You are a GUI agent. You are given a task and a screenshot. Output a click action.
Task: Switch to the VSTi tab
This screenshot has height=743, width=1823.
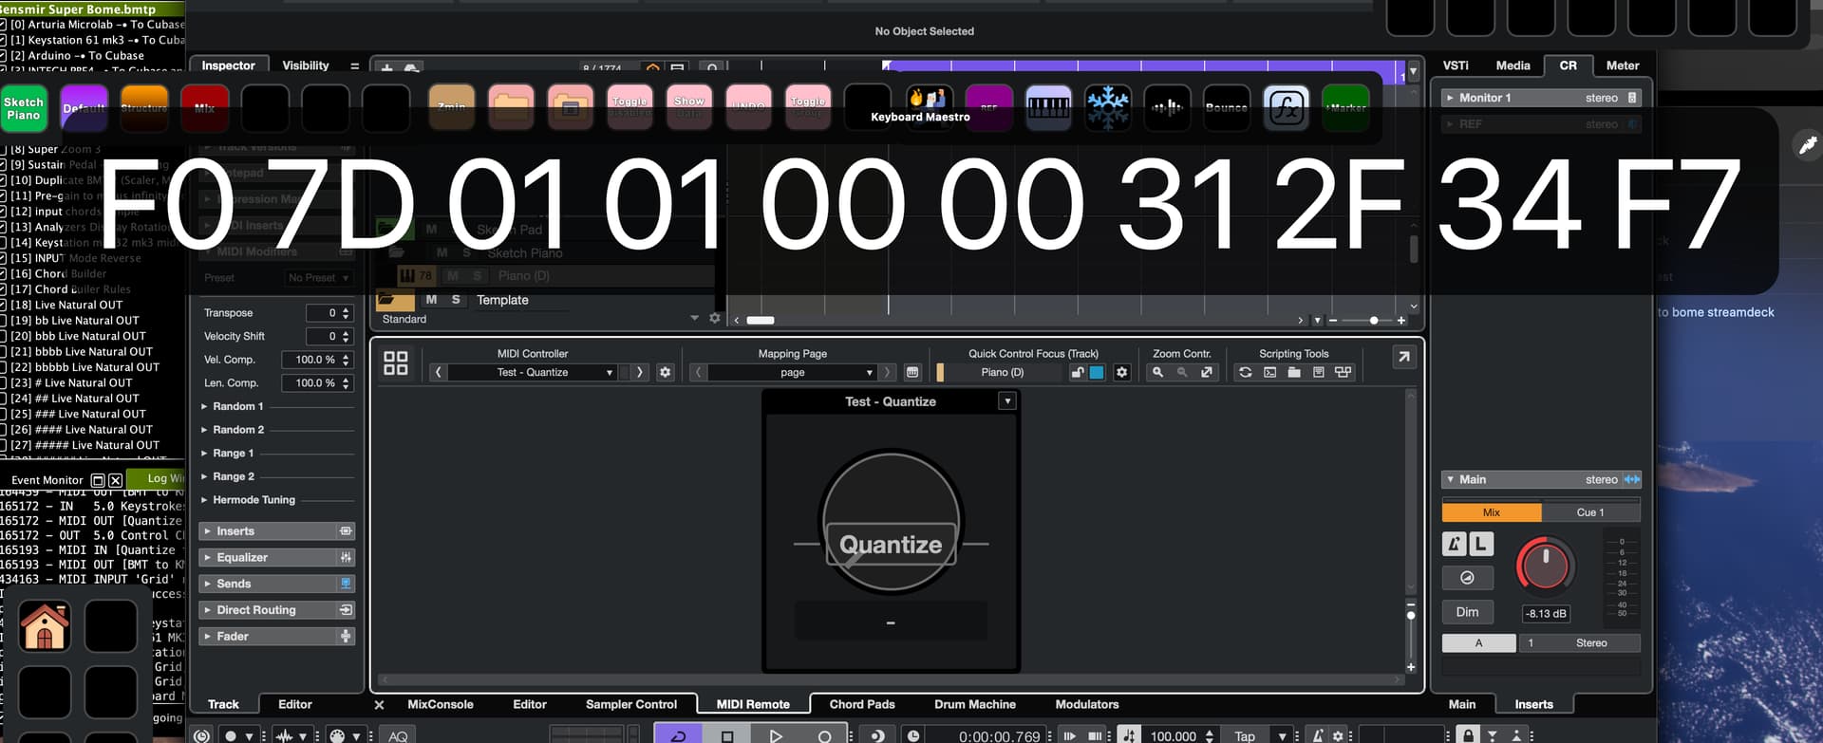tap(1456, 65)
